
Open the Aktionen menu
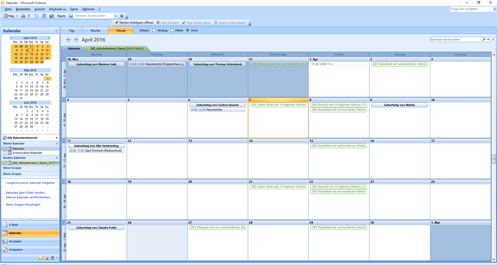[x=88, y=9]
